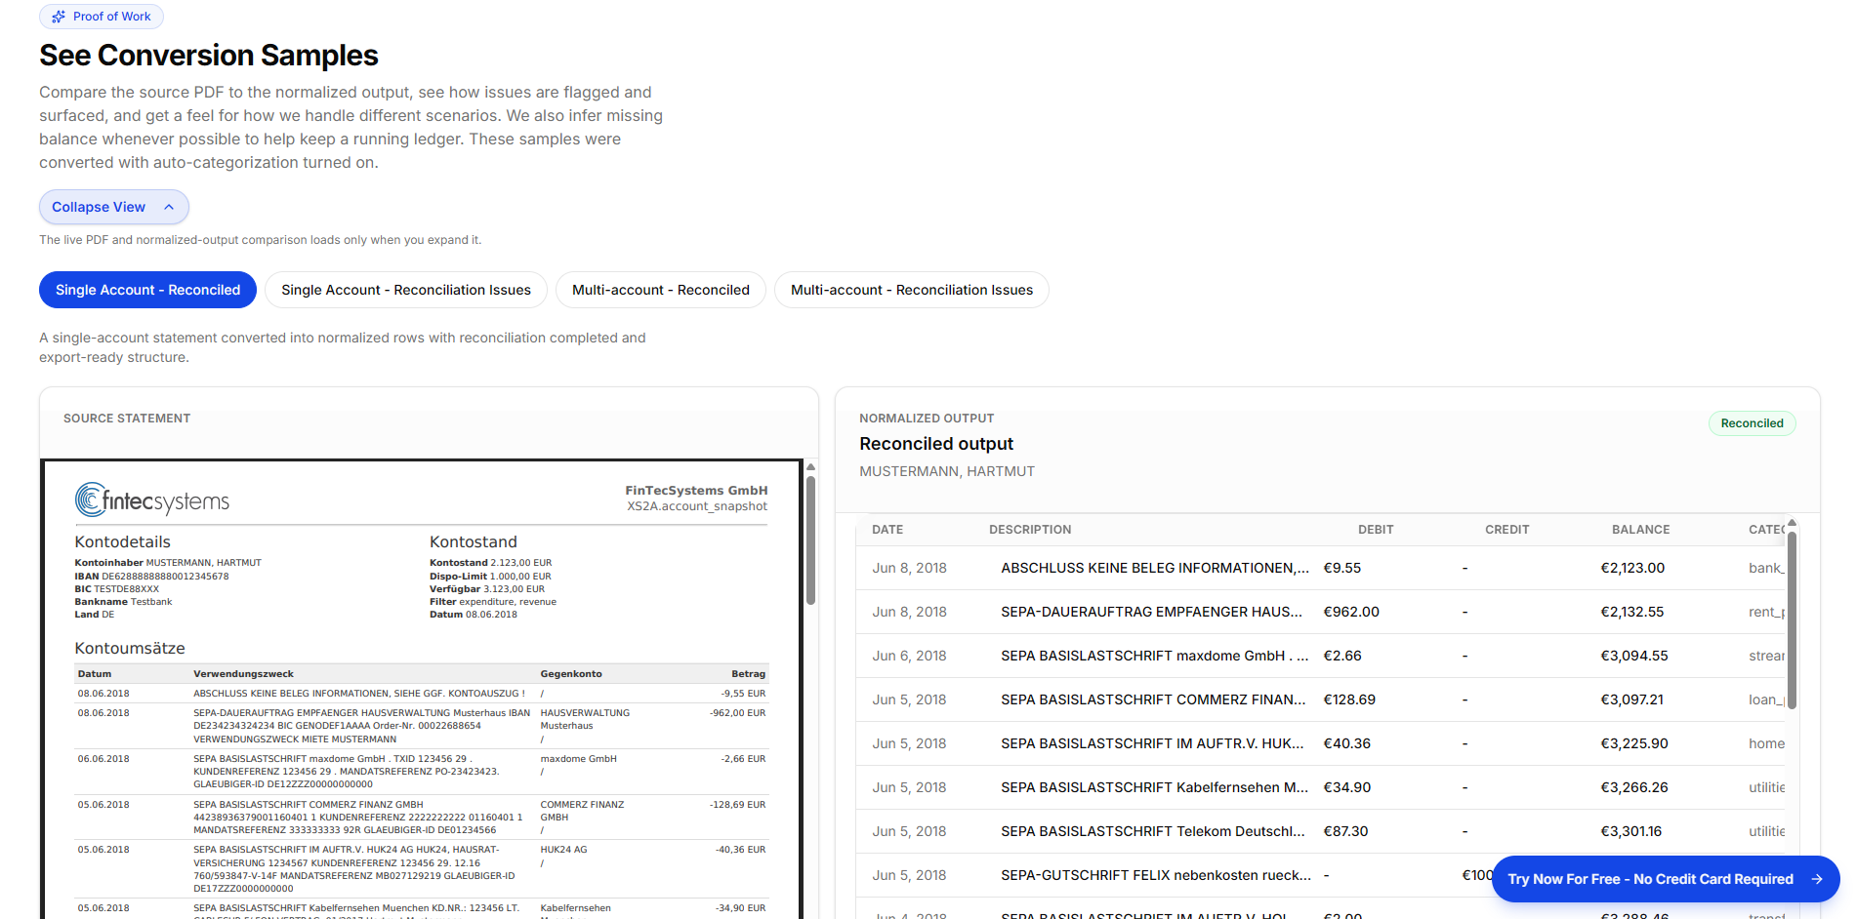Open the Multi-account - Reconciled sample
1856x919 pixels.
[x=661, y=290]
